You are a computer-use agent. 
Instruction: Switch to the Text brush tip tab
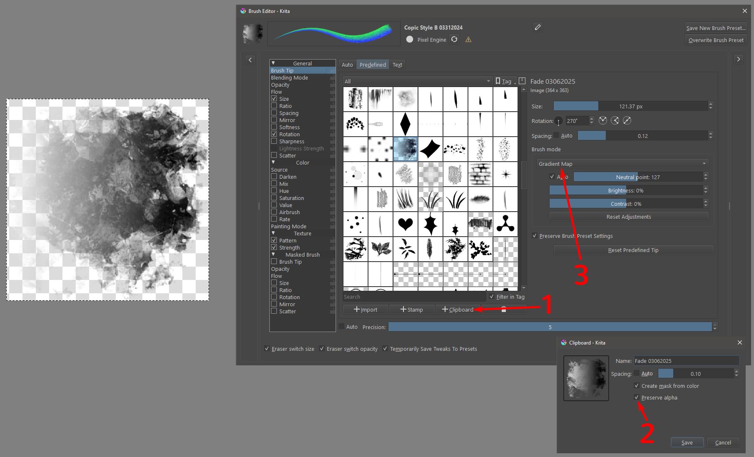coord(397,65)
